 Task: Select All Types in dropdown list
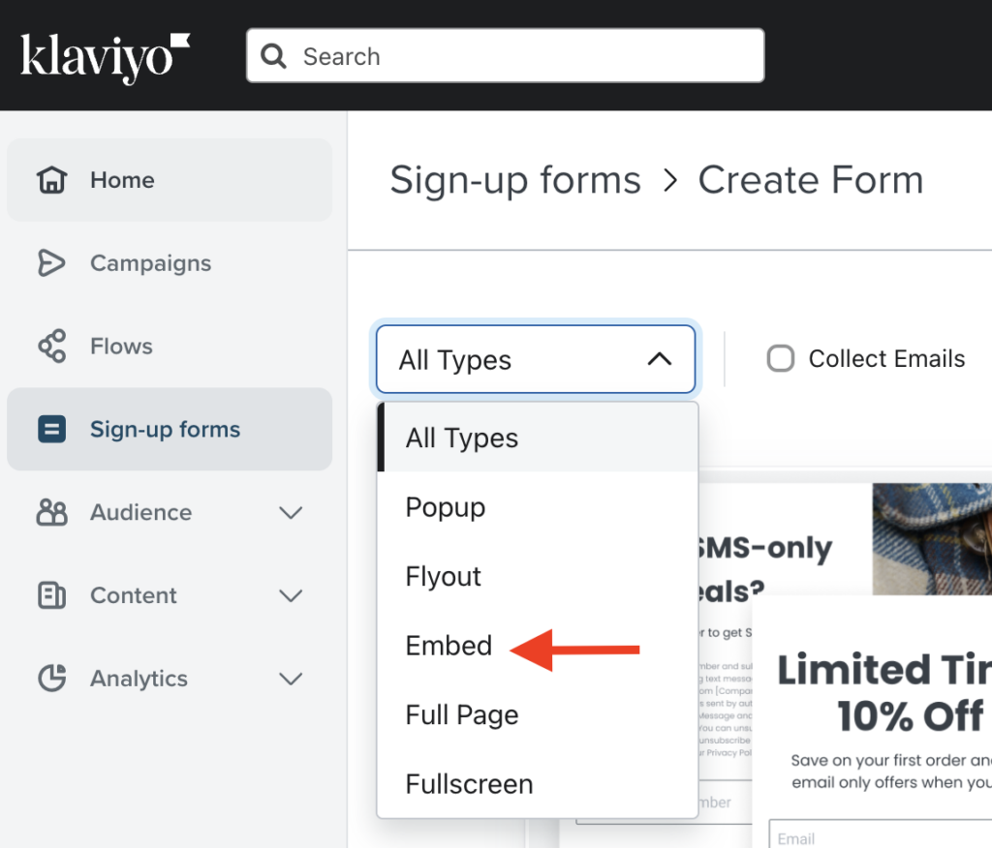click(538, 438)
